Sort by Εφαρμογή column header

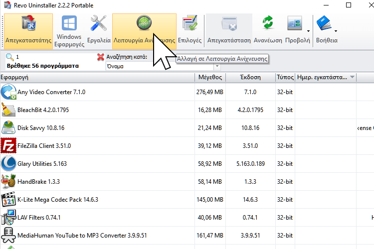pos(97,78)
